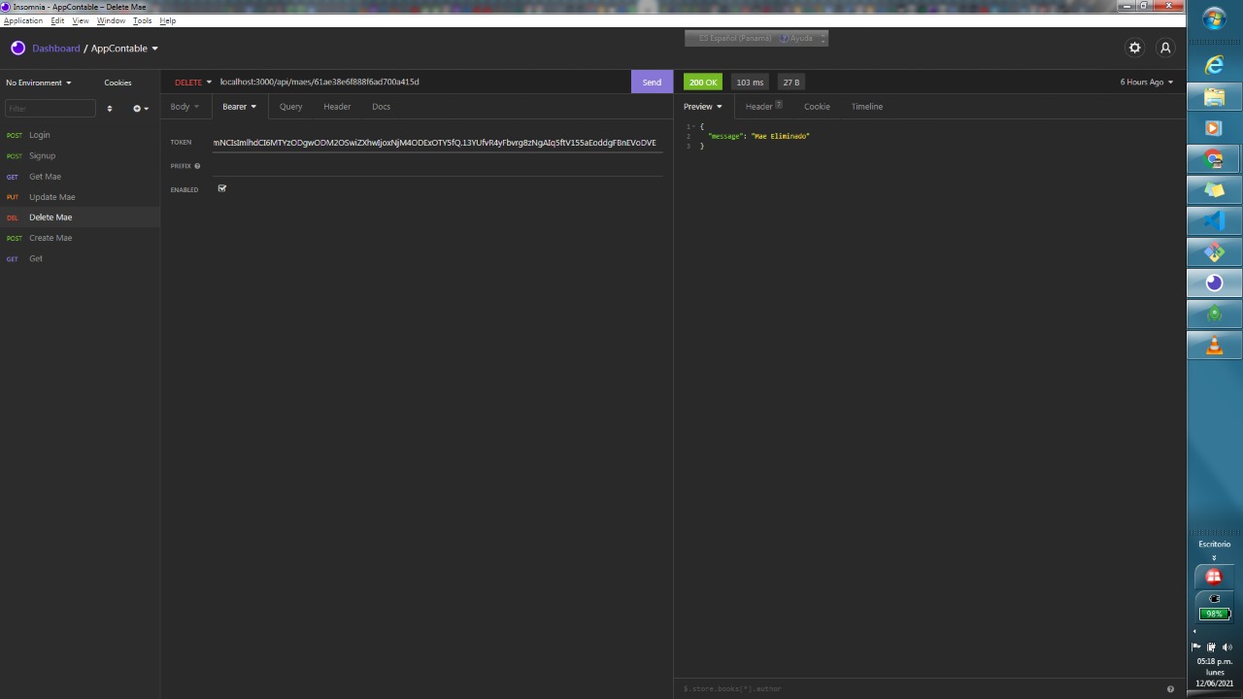Open the JSONPath filter options icon
Viewport: 1243px width, 699px height.
1170,688
